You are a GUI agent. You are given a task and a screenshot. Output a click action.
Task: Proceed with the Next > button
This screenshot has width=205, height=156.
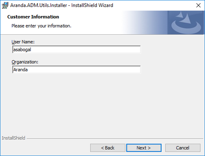(144, 148)
